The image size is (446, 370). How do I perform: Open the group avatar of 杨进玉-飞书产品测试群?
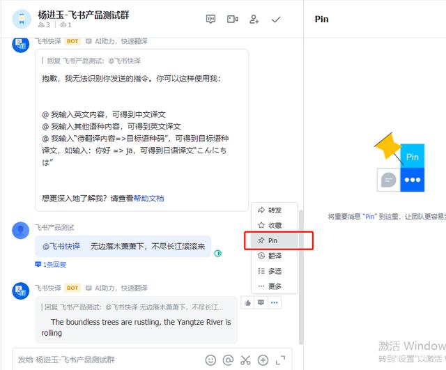point(22,19)
